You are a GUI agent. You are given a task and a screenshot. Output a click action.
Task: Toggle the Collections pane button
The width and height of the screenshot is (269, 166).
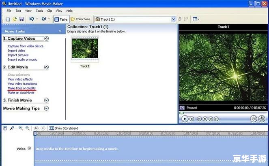click(80, 19)
